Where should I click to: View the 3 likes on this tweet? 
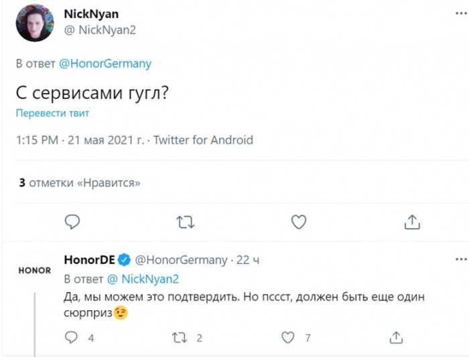pyautogui.click(x=79, y=182)
